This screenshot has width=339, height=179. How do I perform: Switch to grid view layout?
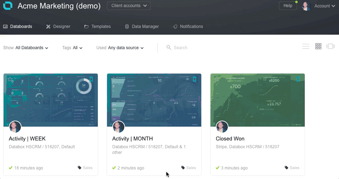click(x=318, y=46)
